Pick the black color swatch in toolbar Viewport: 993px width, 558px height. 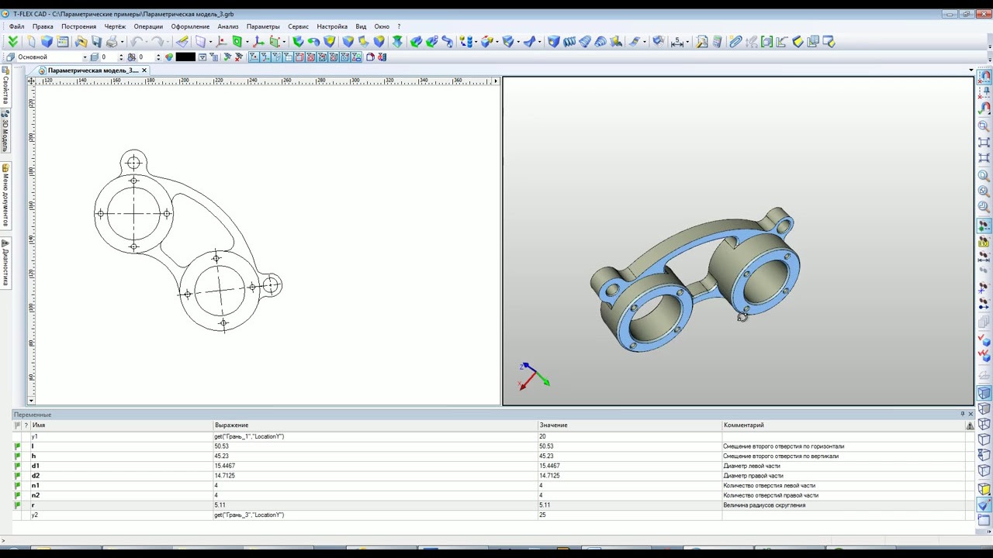point(185,57)
